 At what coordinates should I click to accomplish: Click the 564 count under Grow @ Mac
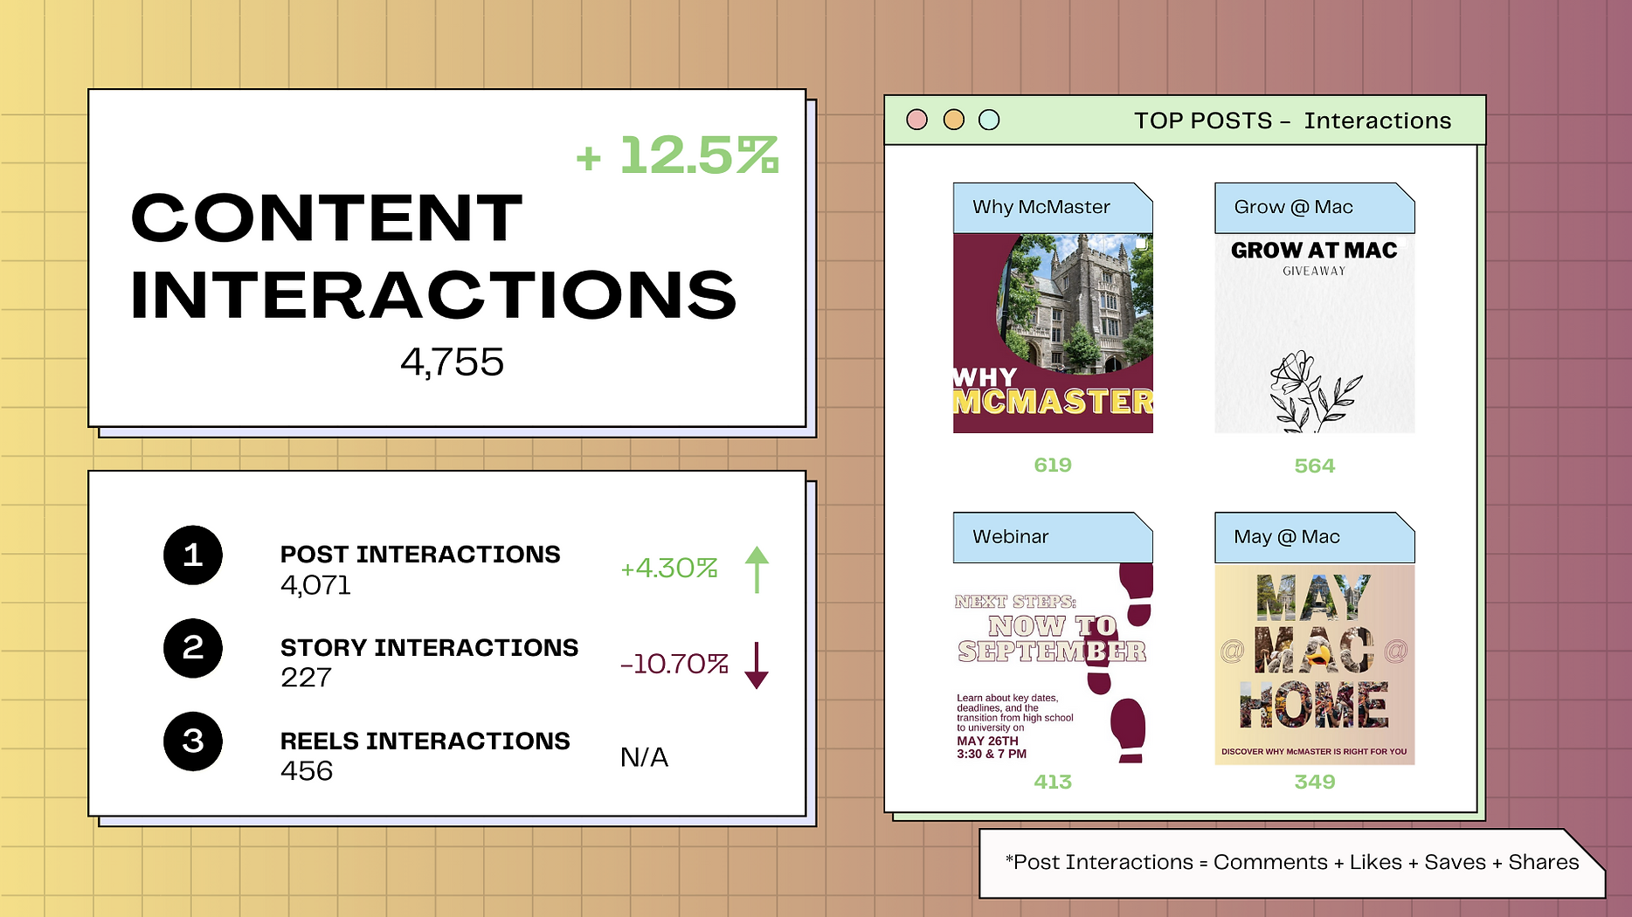[x=1315, y=465]
